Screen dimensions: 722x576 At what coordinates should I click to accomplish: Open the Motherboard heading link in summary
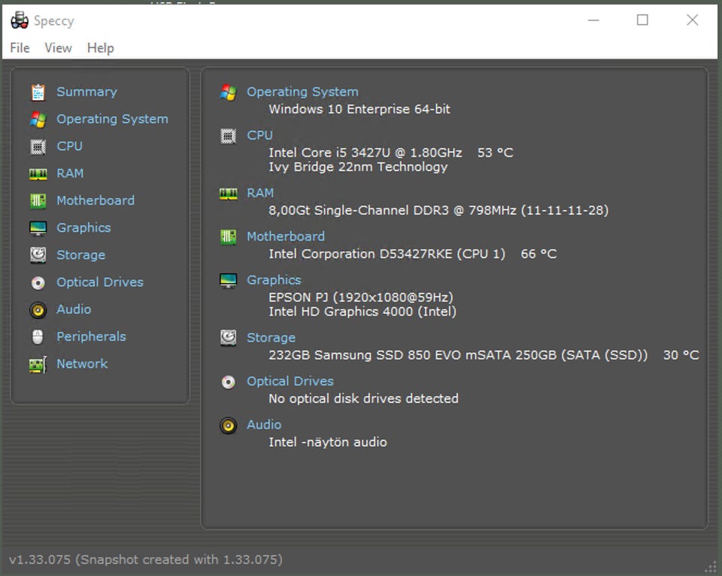[x=285, y=236]
